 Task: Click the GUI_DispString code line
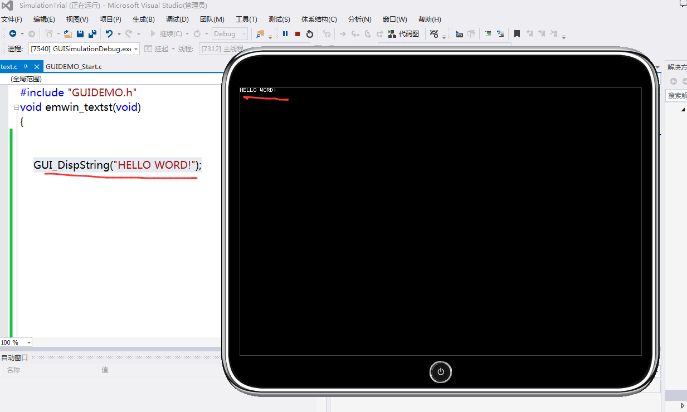tap(118, 165)
